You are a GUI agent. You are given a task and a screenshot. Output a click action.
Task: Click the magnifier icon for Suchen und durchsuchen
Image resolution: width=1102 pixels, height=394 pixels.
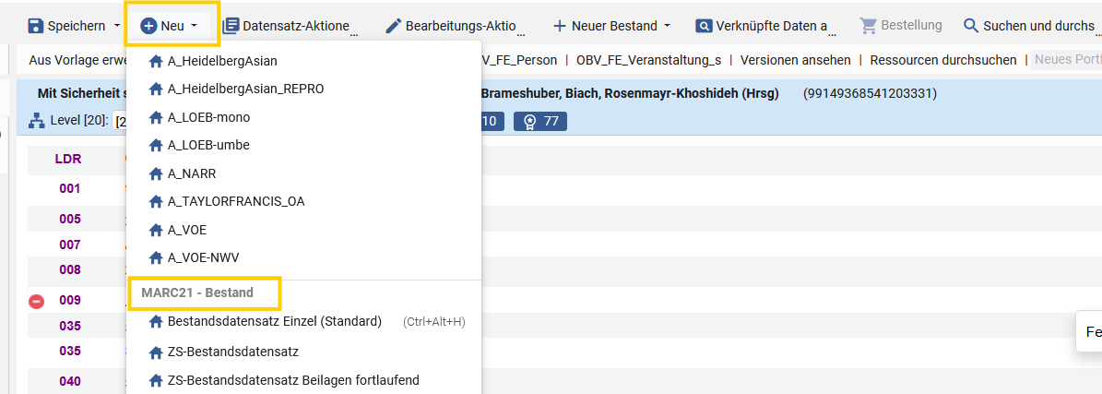click(971, 26)
